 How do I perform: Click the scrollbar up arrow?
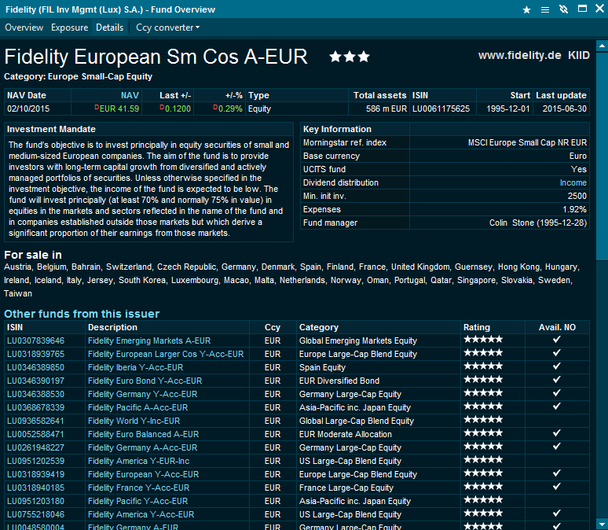[602, 46]
